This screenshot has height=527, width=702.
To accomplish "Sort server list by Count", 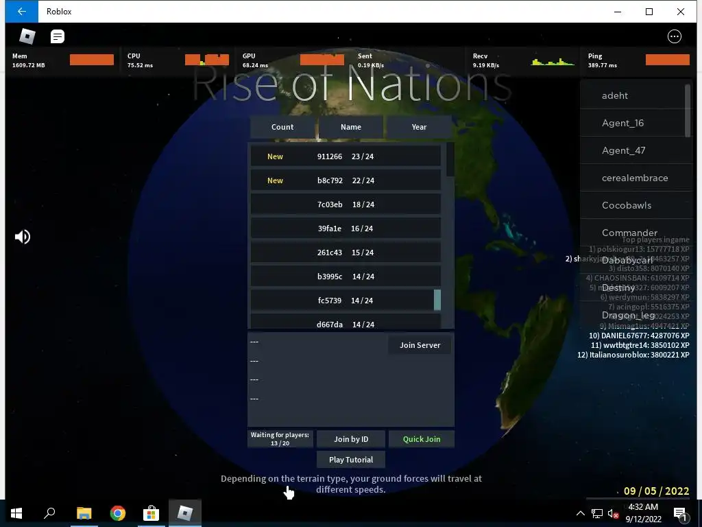I will pos(282,127).
